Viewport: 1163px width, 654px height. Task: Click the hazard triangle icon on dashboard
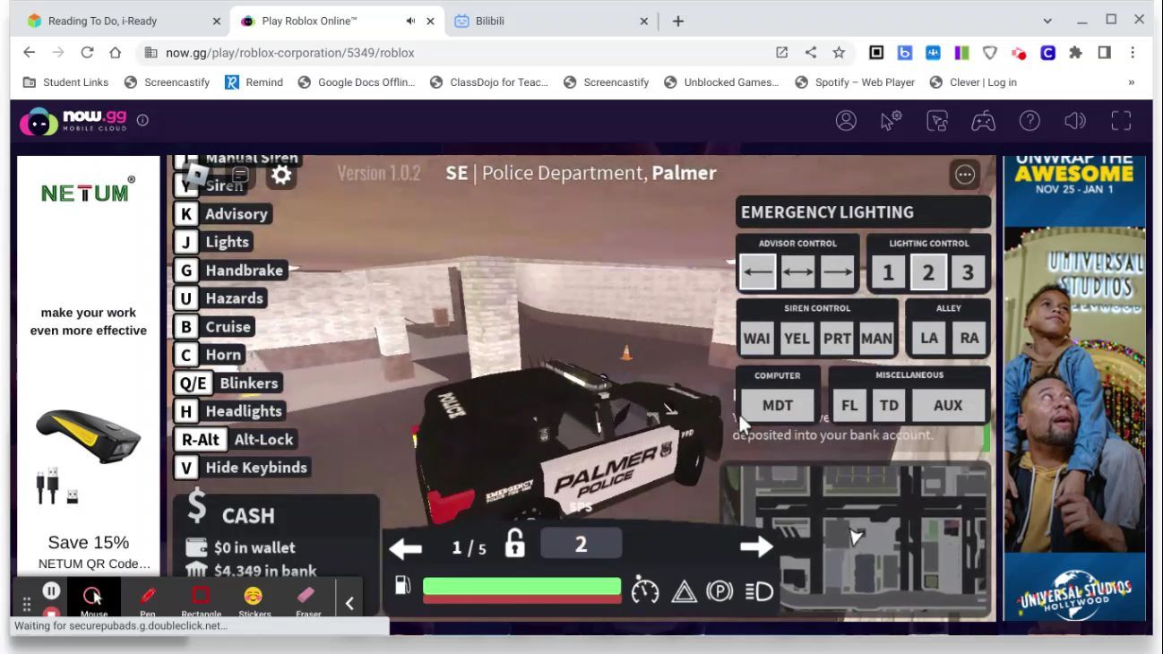tap(684, 591)
